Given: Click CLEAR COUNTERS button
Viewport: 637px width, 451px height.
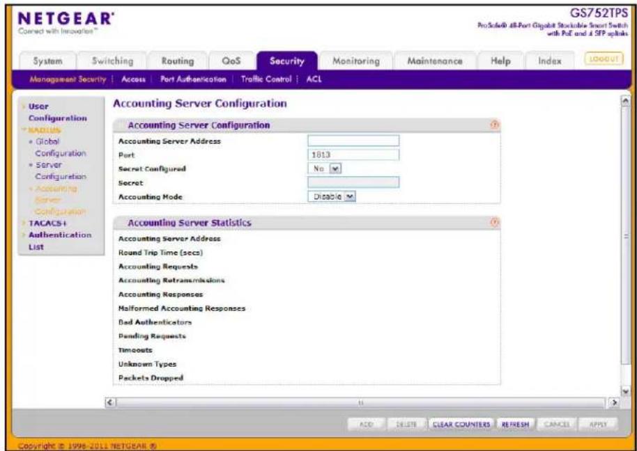Looking at the screenshot, I should (461, 425).
